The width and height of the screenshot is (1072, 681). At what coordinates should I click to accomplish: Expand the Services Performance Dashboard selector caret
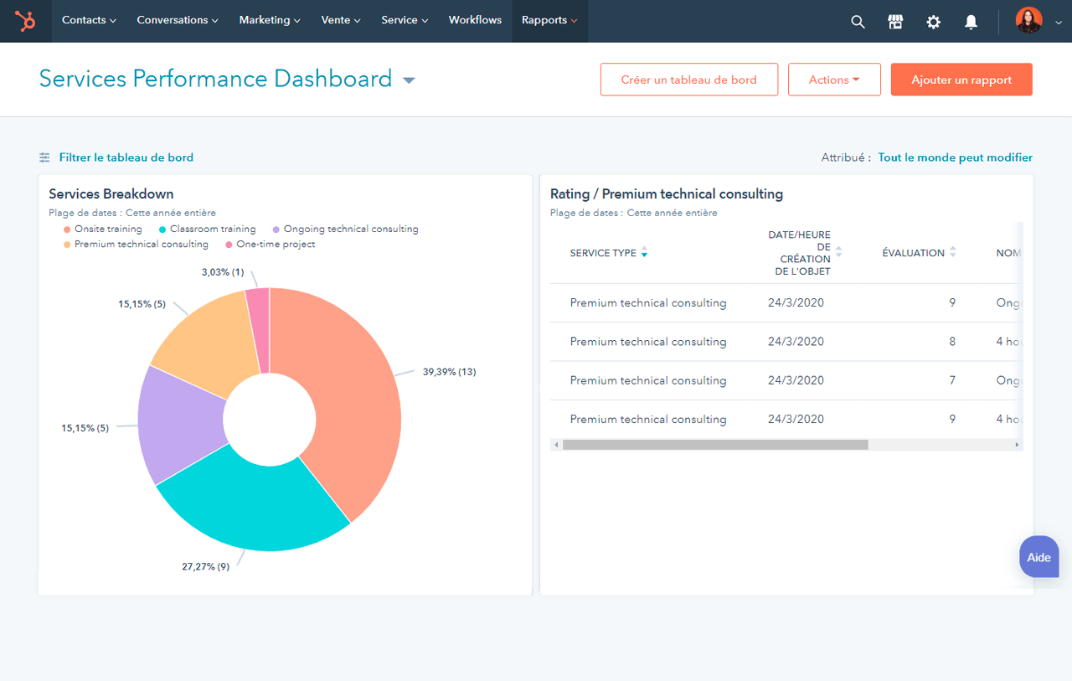(409, 80)
